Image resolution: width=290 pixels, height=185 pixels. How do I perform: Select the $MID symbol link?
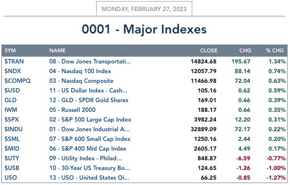12,149
